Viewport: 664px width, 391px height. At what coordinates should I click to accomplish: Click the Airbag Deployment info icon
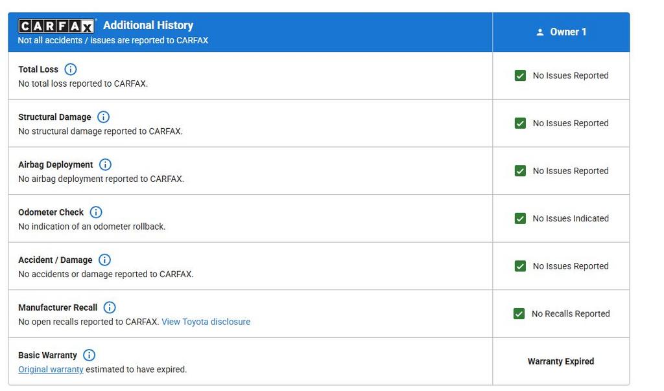click(105, 164)
